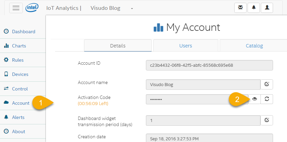Open the hamburger navigation menu
The width and height of the screenshot is (287, 142).
click(16, 8)
